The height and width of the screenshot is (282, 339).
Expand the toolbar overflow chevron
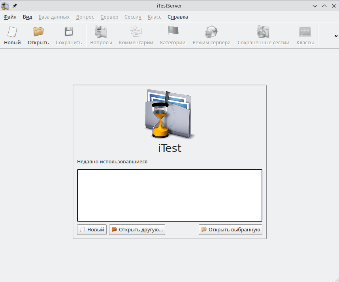(x=336, y=36)
